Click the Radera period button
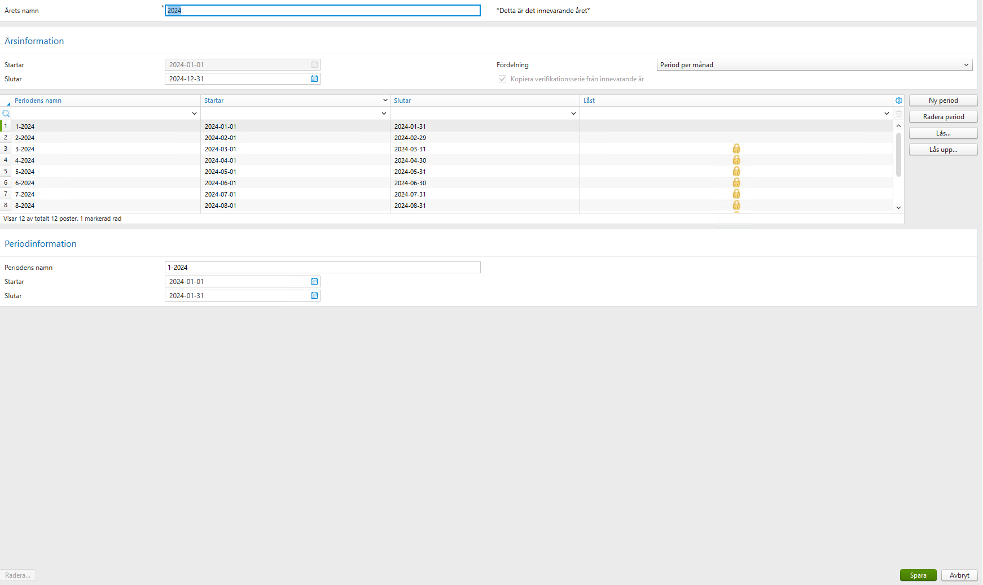 tap(943, 116)
